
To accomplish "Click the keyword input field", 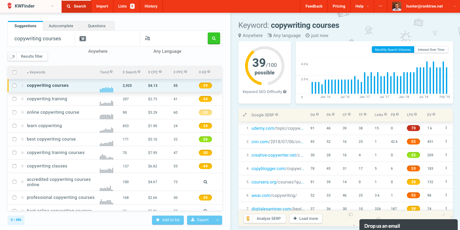I will [x=41, y=39].
